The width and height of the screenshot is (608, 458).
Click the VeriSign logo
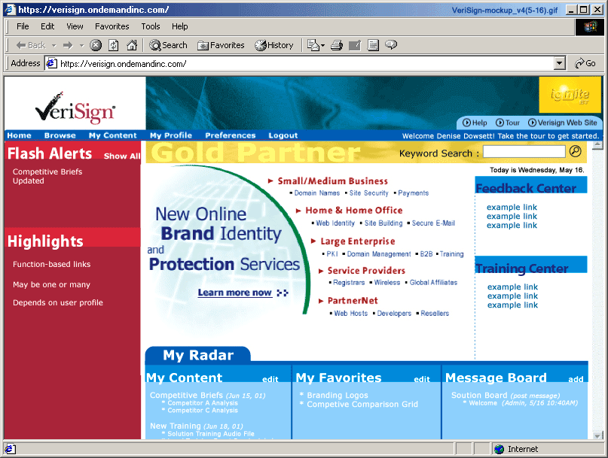75,108
